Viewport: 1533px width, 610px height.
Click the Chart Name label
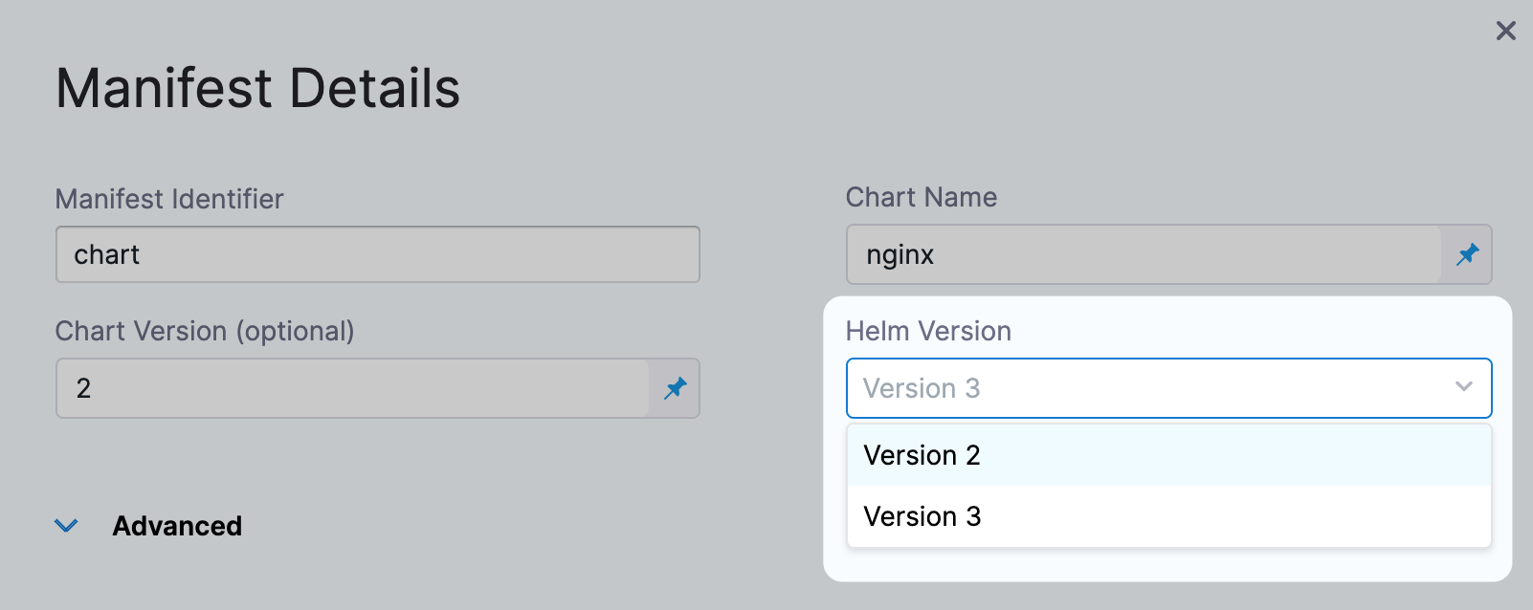point(921,197)
